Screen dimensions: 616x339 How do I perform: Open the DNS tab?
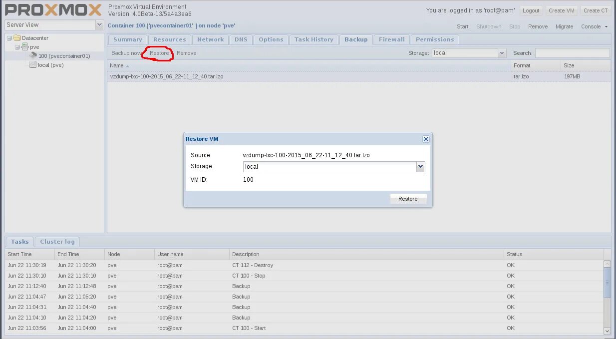pos(241,39)
